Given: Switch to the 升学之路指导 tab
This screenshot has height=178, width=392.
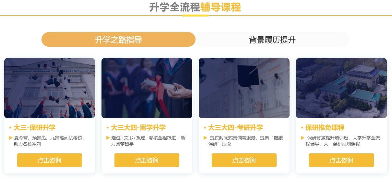Looking at the screenshot, I should pyautogui.click(x=118, y=40).
